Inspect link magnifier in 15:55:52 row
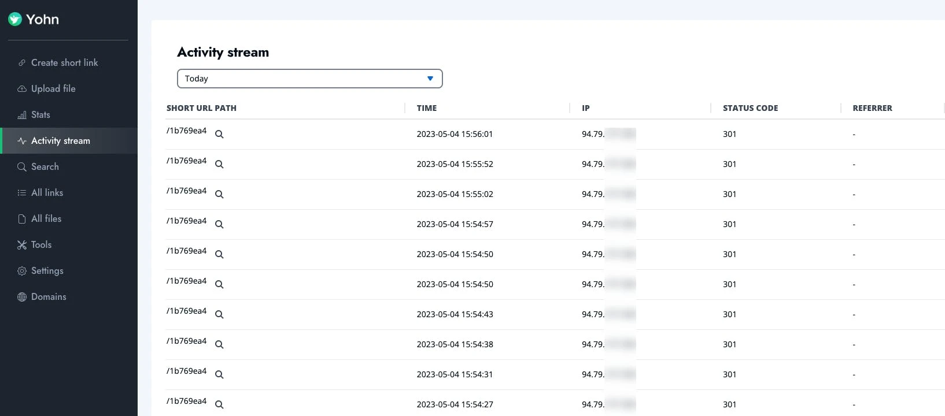Viewport: 945px width, 416px height. [x=219, y=164]
